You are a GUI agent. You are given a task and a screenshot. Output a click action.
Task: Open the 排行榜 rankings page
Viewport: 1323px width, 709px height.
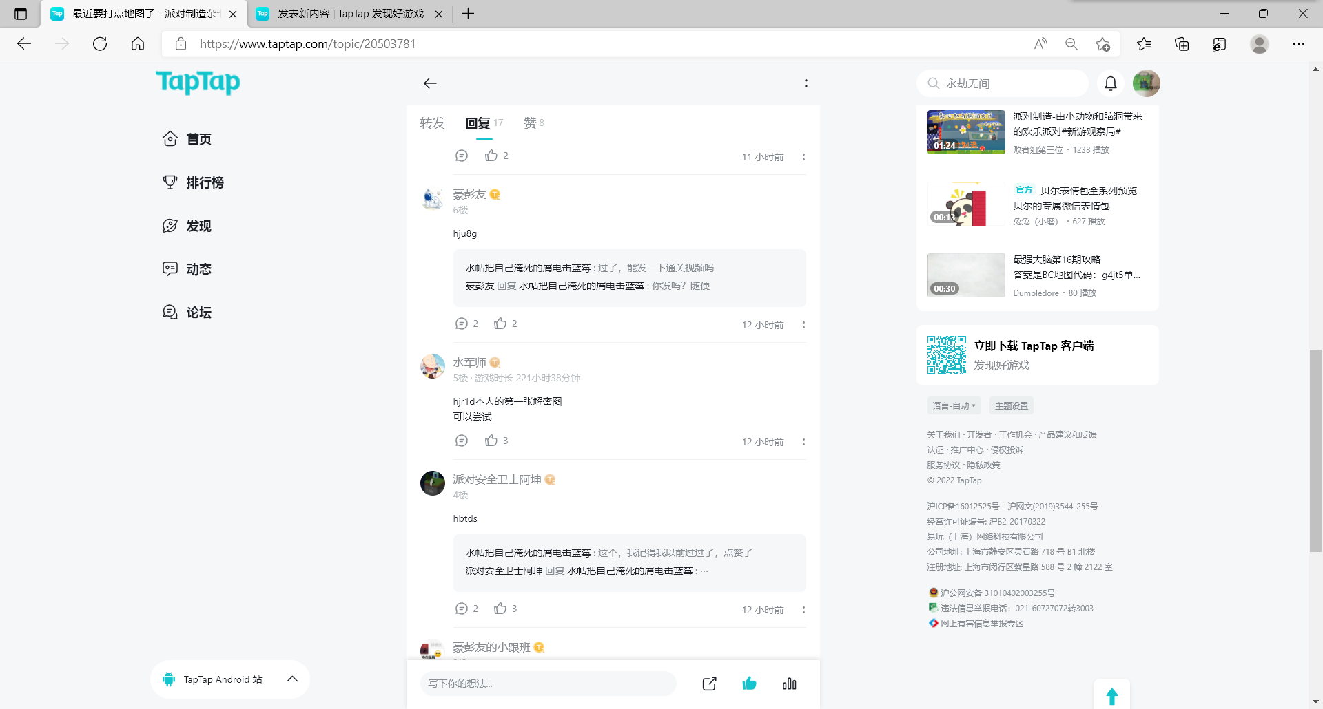coord(193,182)
